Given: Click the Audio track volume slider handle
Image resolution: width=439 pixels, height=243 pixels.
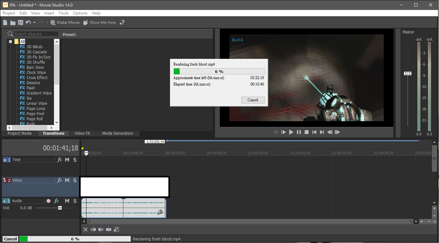Looking at the screenshot, I should click(60, 208).
